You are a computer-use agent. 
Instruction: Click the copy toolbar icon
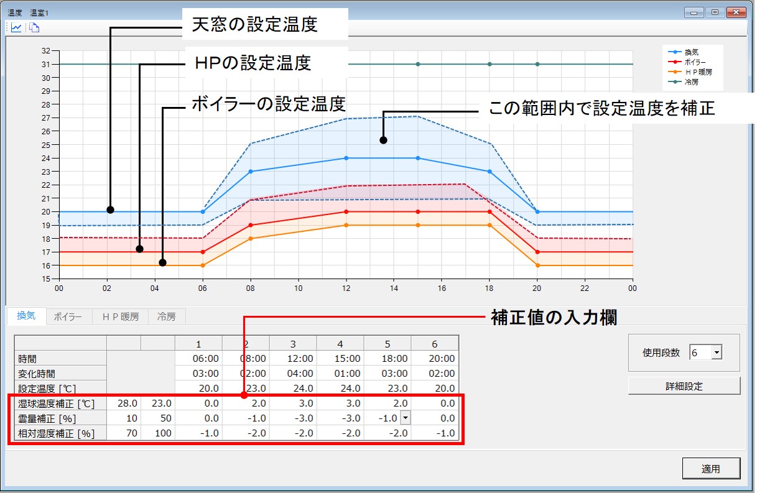pos(34,27)
